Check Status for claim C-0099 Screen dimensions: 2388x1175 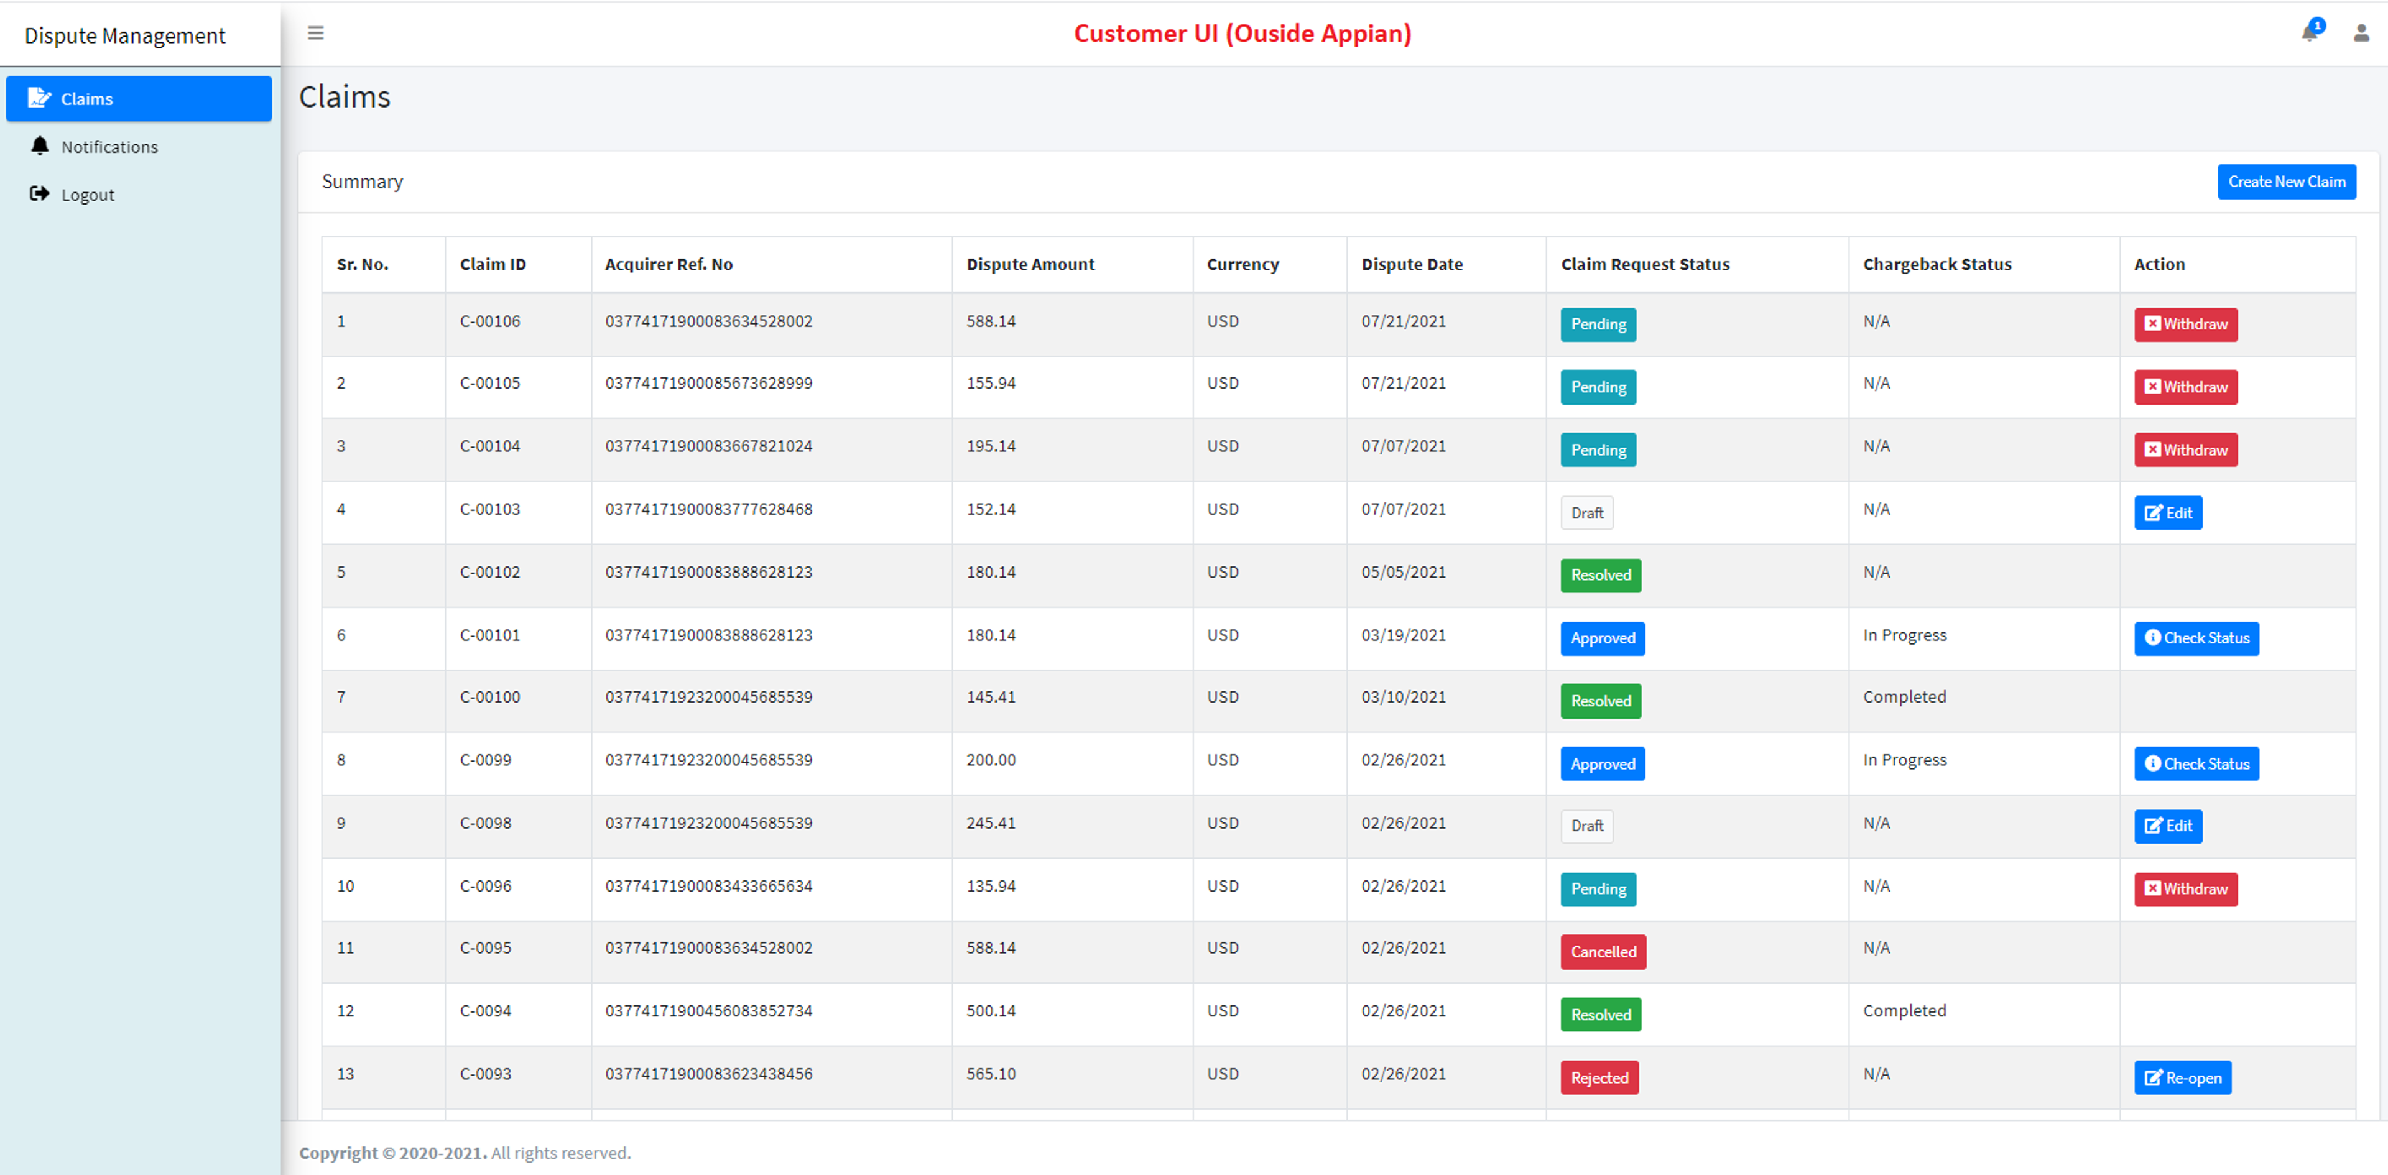tap(2196, 763)
